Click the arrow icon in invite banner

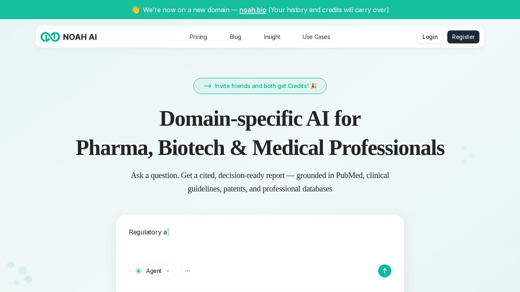pyautogui.click(x=208, y=86)
